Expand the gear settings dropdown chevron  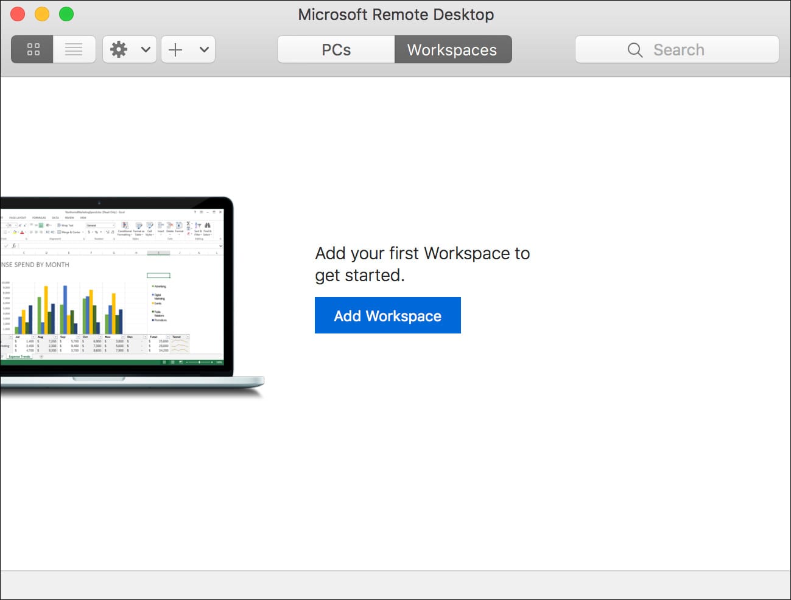pos(146,49)
